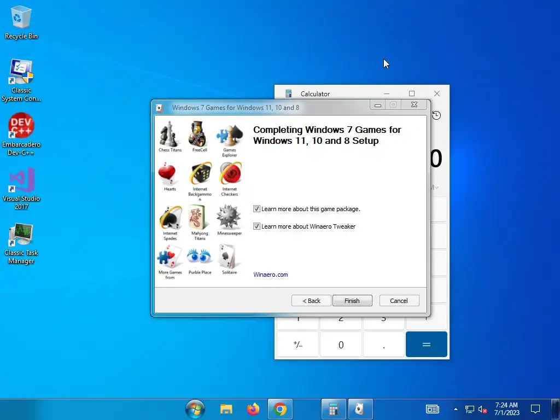Click the Internet Spades icon
Screen dimensions: 560x420
click(171, 218)
